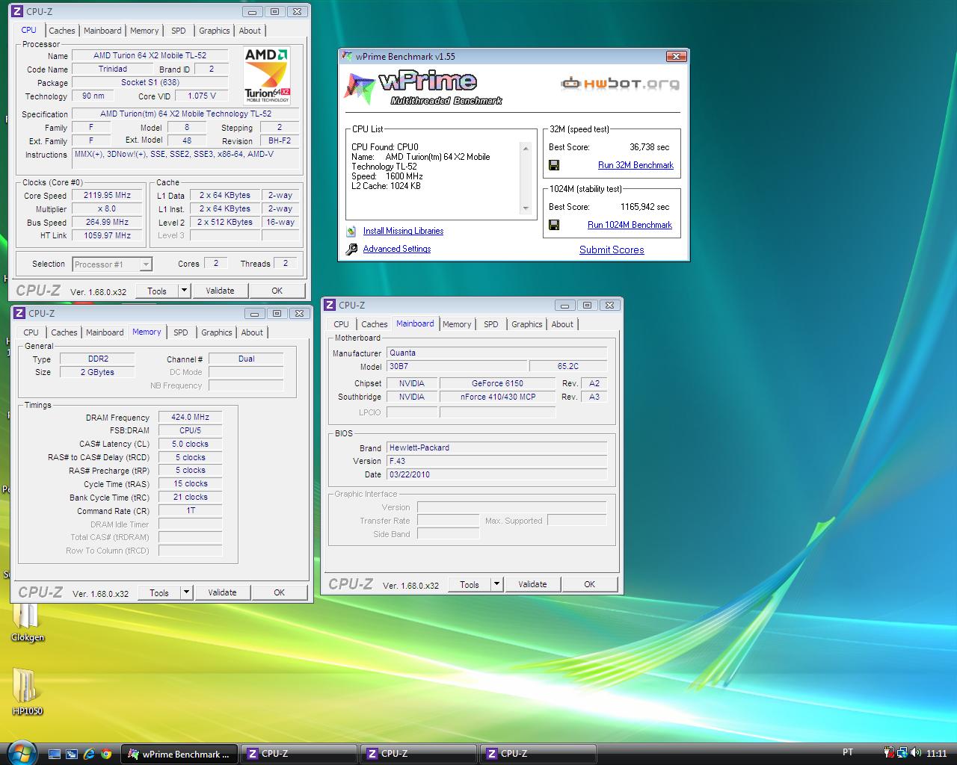Click the hwbot.org logo in wPrime
Viewport: 957px width, 765px height.
click(x=620, y=83)
